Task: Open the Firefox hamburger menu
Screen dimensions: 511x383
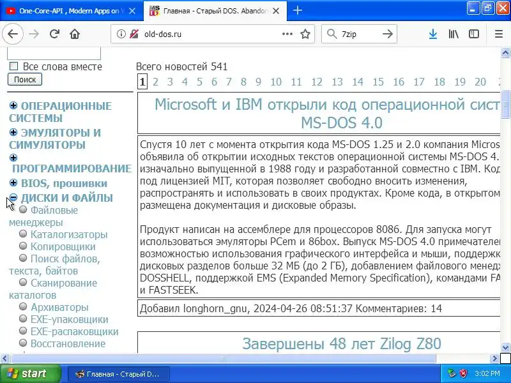Action: (x=499, y=34)
